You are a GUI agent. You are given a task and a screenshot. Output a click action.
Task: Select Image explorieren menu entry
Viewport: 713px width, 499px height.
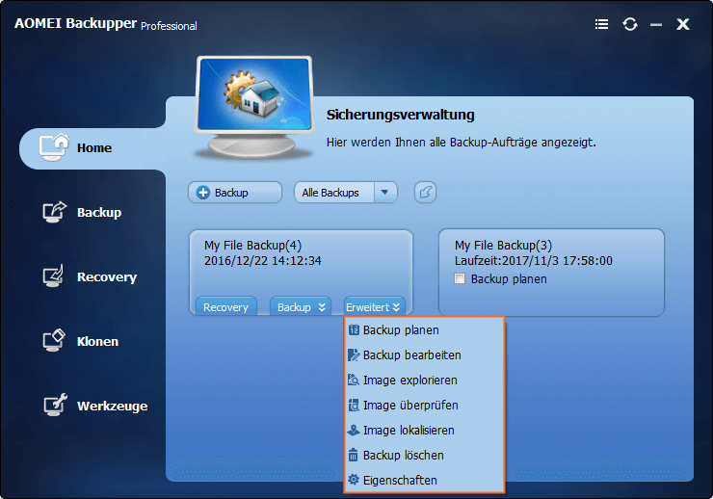425,380
